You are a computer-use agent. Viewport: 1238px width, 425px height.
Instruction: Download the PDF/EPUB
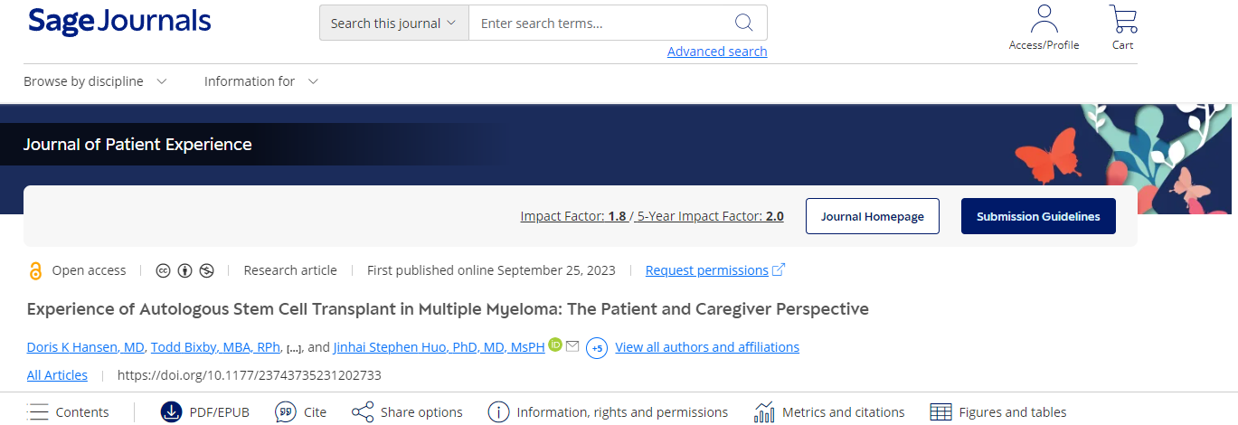204,412
